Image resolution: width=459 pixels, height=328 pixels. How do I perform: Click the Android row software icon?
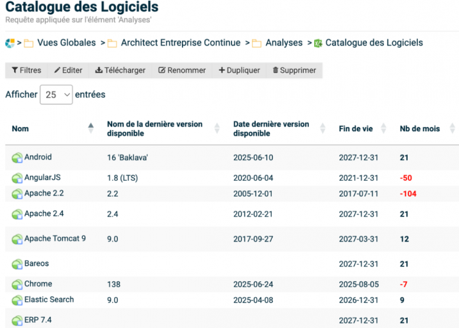click(x=17, y=158)
